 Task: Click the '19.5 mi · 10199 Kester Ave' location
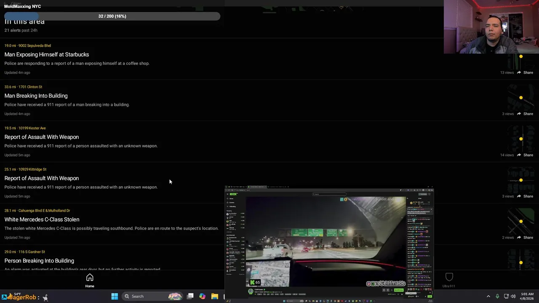(x=25, y=128)
